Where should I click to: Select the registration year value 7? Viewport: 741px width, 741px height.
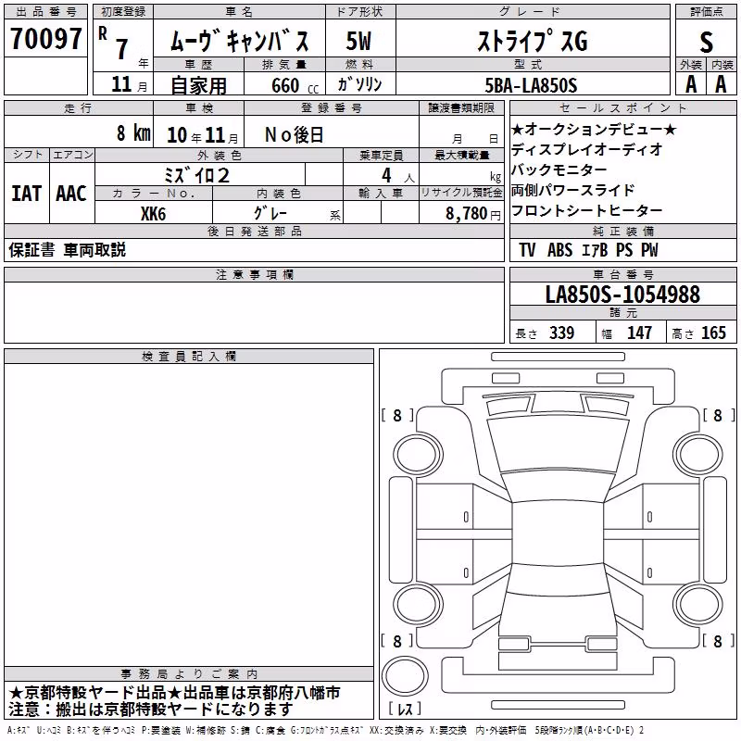pyautogui.click(x=122, y=48)
